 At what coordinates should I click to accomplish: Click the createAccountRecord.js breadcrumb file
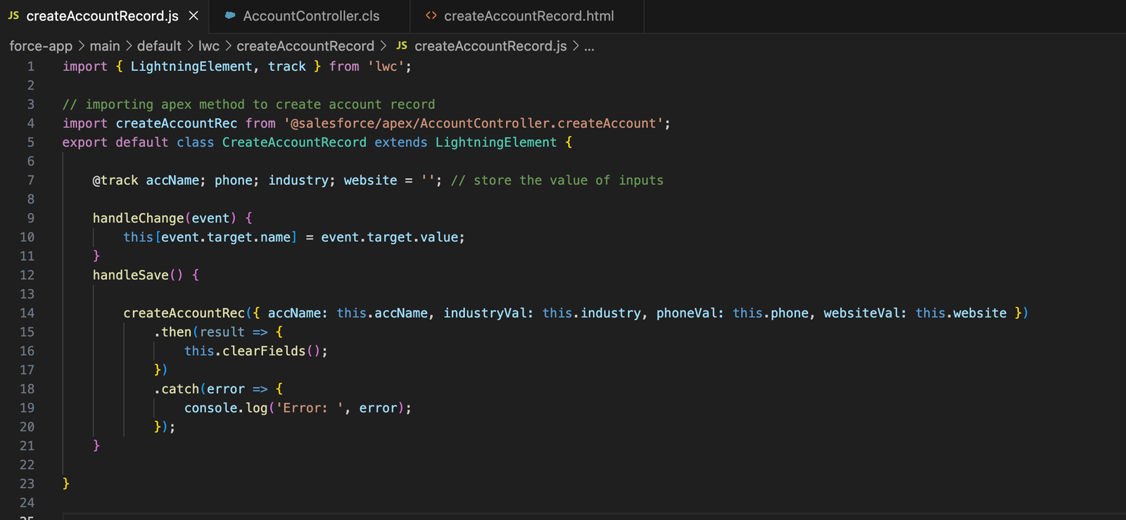coord(491,46)
